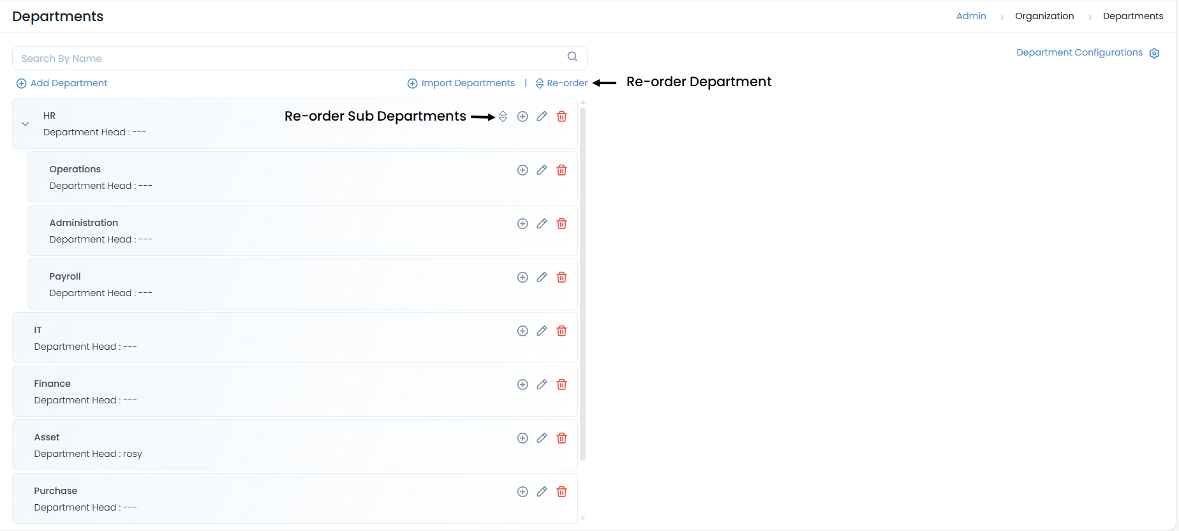This screenshot has height=531, width=1179.
Task: Add sub department under Payroll
Action: pos(523,277)
